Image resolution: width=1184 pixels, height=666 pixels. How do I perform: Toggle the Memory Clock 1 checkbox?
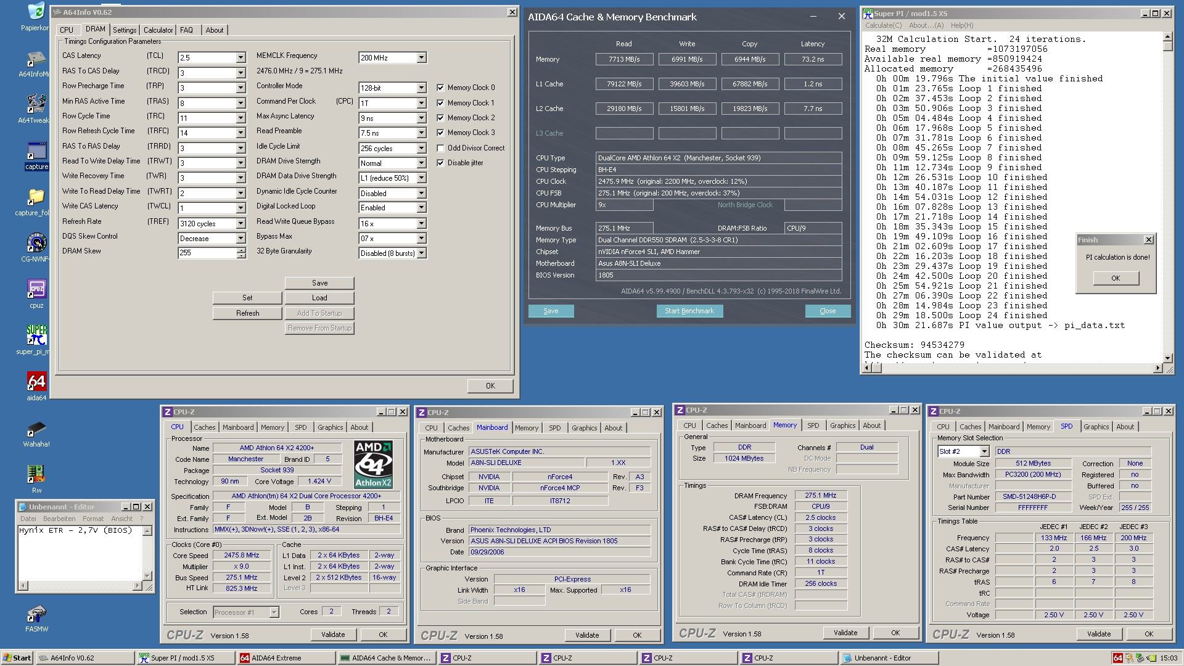point(440,103)
